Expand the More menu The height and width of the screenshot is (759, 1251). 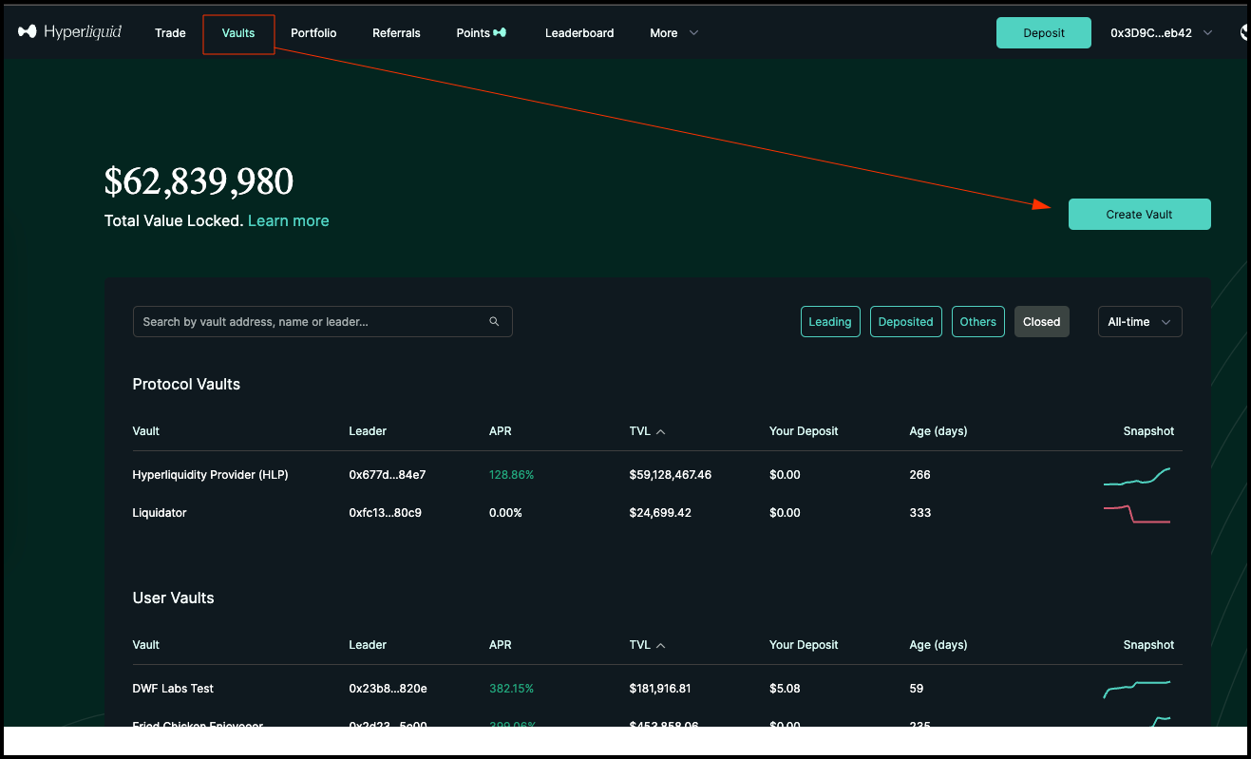click(x=673, y=33)
